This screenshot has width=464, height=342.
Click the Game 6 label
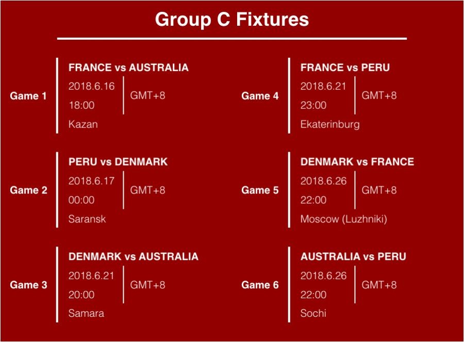pos(260,285)
